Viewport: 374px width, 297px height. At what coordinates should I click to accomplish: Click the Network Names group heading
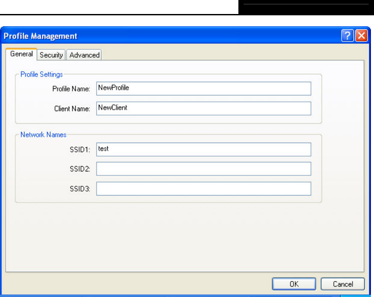pyautogui.click(x=43, y=135)
